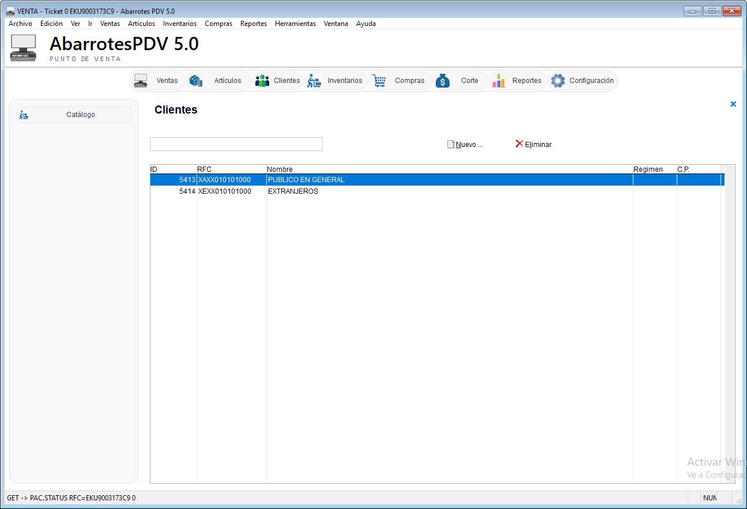Focus the client search input field
The image size is (747, 509).
coord(236,144)
